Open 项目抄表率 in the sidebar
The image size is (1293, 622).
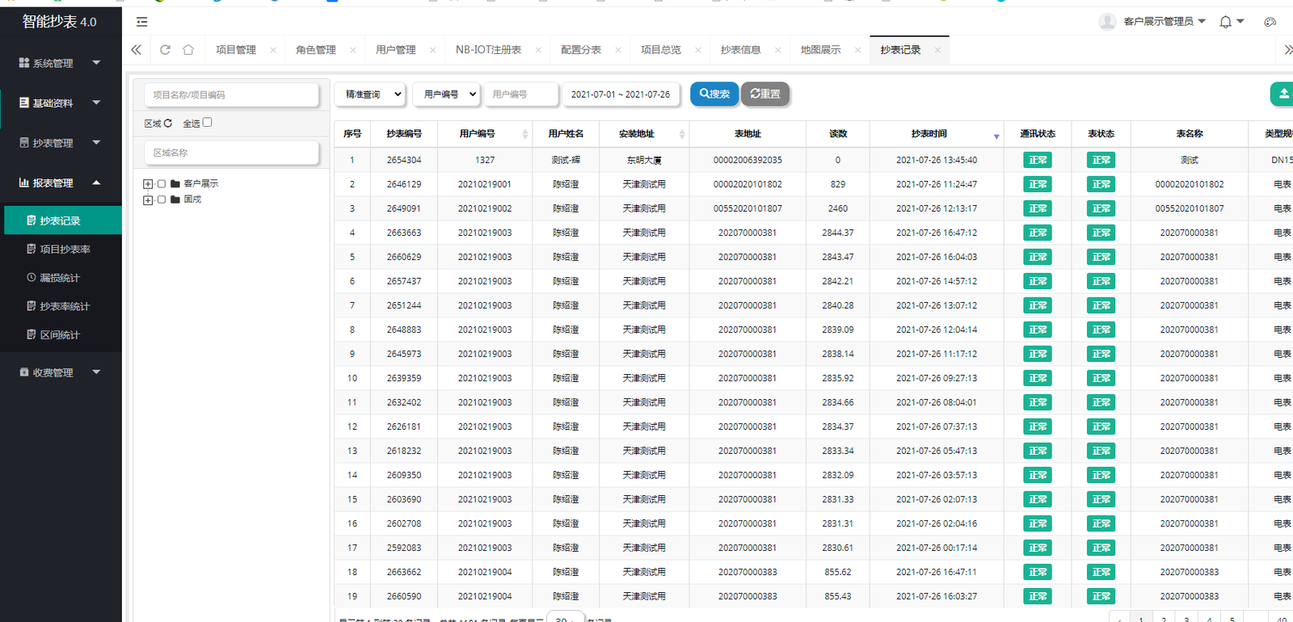pyautogui.click(x=65, y=250)
